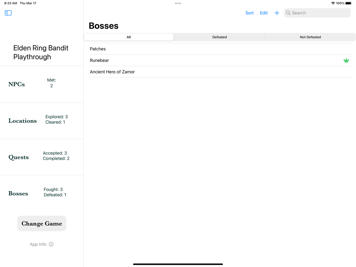Click the 'Completed: 2' quest stat

(x=56, y=158)
